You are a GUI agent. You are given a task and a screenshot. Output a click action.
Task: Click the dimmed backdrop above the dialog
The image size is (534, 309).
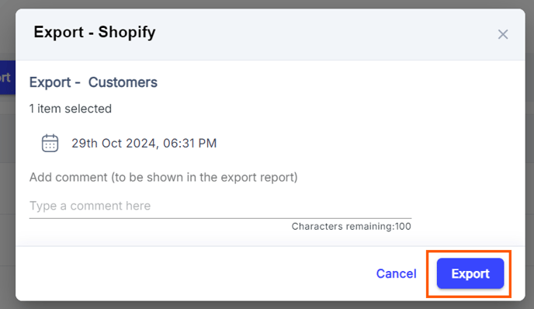coord(267,4)
